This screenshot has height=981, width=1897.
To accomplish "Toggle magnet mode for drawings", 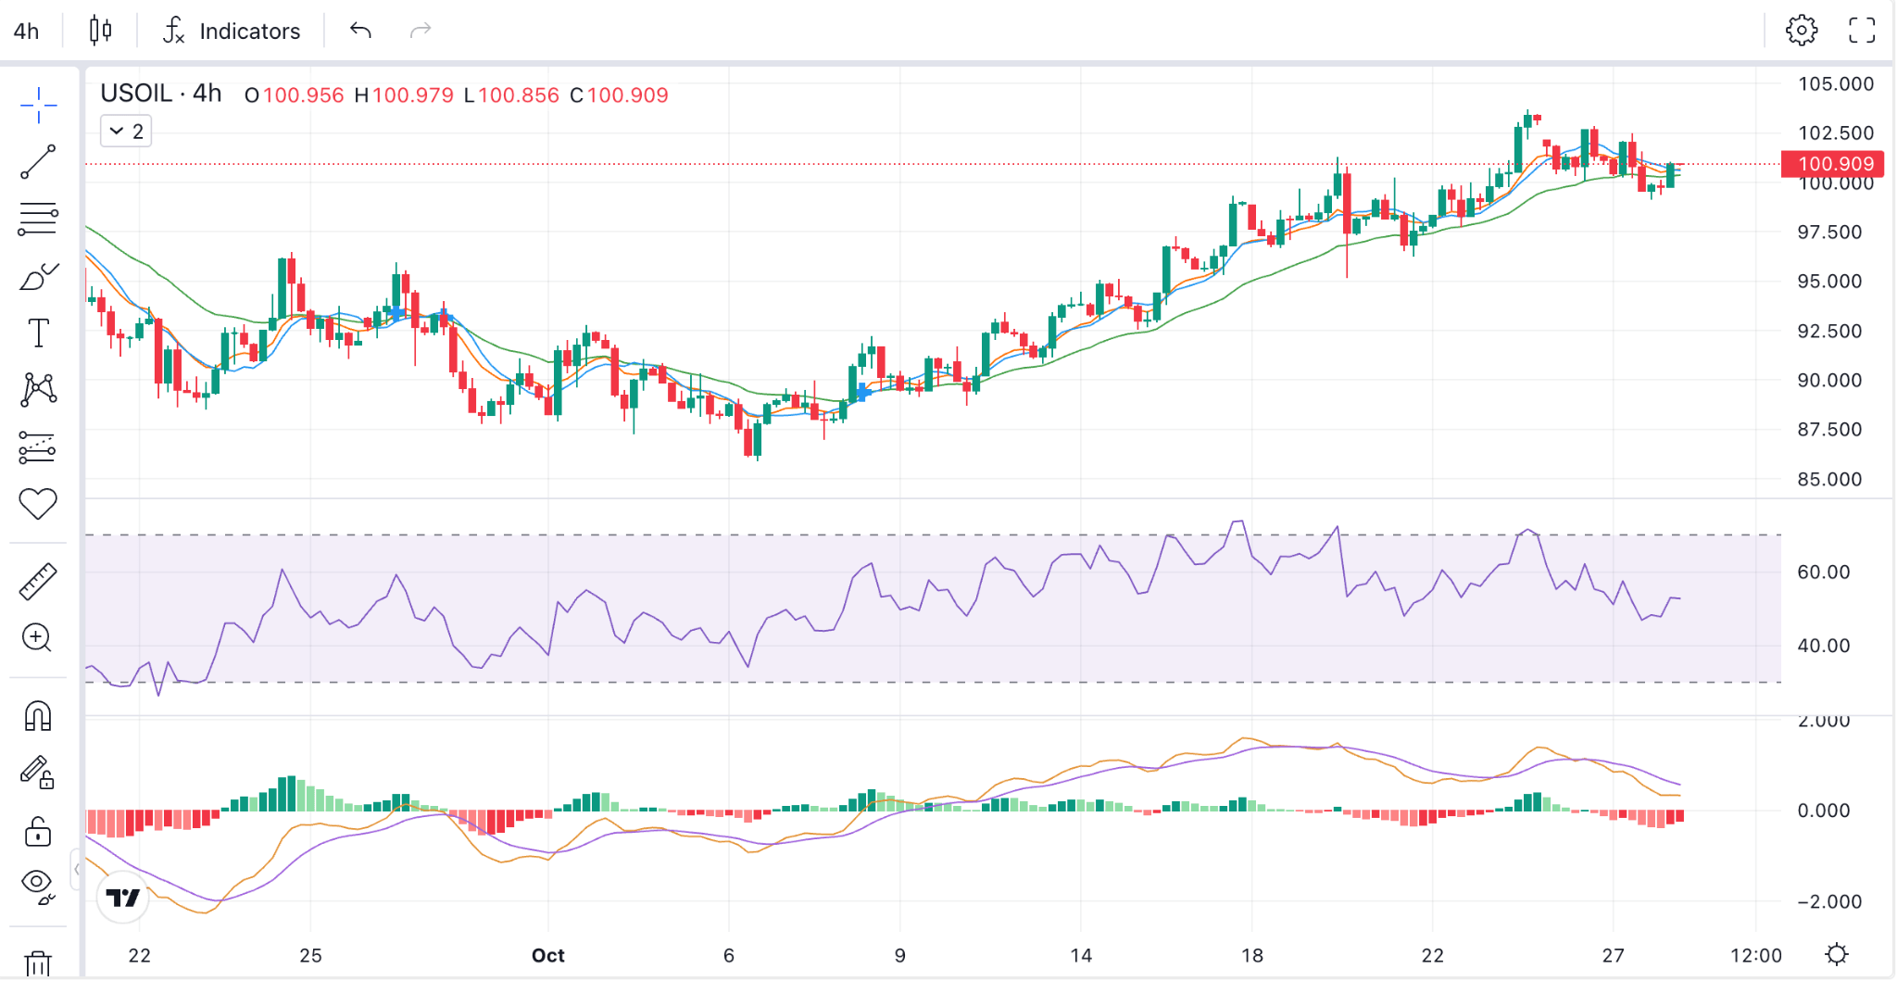I will pyautogui.click(x=38, y=716).
